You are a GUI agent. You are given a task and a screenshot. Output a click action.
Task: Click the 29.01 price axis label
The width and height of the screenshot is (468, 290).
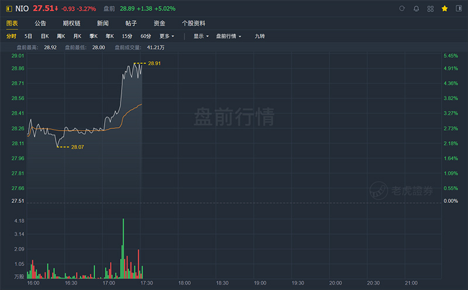click(x=18, y=55)
